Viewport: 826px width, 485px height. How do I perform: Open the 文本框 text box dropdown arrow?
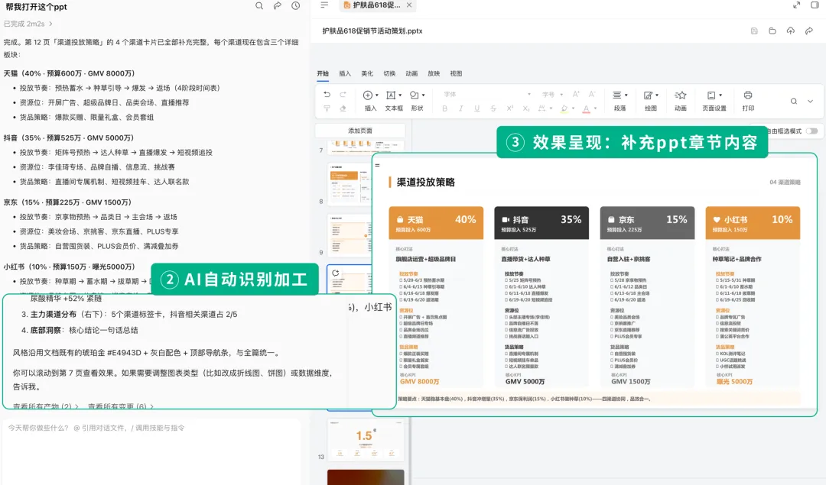pos(400,95)
